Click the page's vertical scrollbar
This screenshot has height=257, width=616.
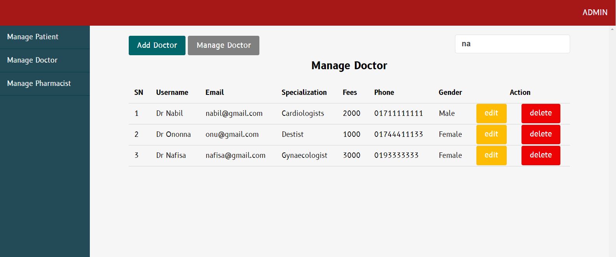pyautogui.click(x=612, y=142)
